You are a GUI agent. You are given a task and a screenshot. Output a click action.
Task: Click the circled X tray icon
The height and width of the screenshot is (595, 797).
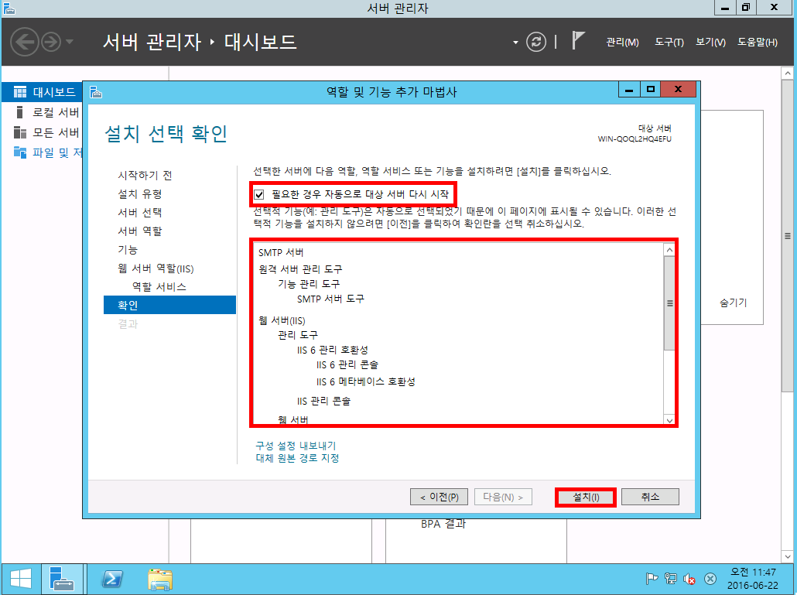click(x=710, y=579)
